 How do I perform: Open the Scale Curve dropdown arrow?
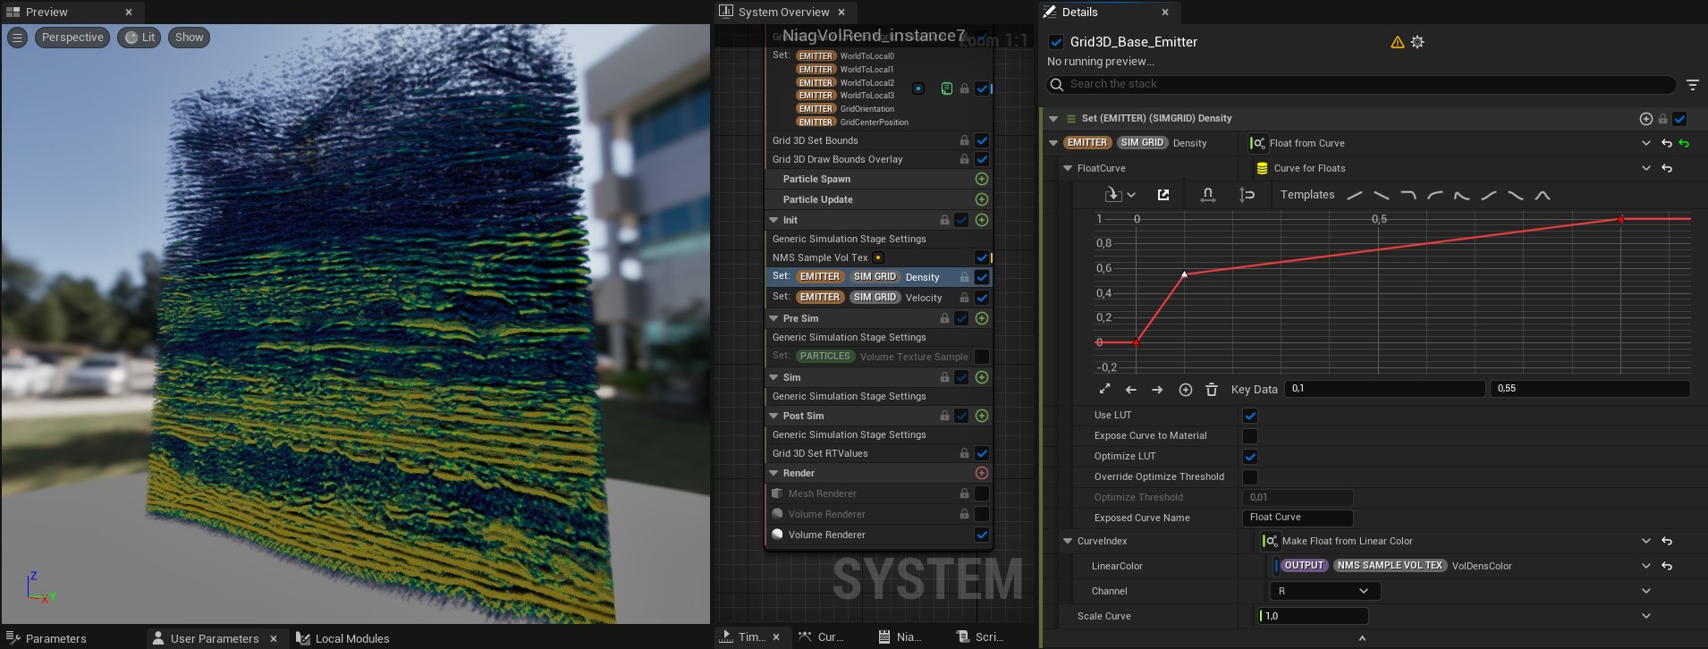pyautogui.click(x=1646, y=616)
